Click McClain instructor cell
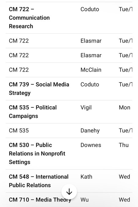The image size is (138, 207). [91, 70]
